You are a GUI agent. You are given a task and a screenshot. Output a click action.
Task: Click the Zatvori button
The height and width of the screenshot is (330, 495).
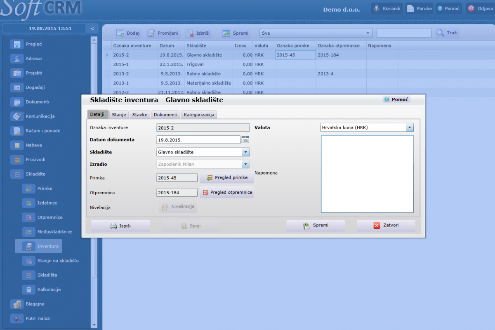[x=386, y=226]
